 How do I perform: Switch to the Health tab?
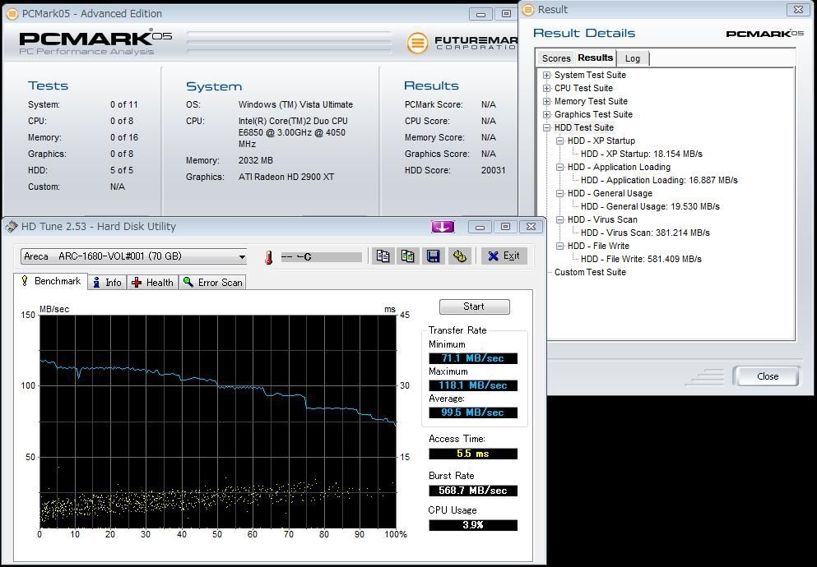153,283
